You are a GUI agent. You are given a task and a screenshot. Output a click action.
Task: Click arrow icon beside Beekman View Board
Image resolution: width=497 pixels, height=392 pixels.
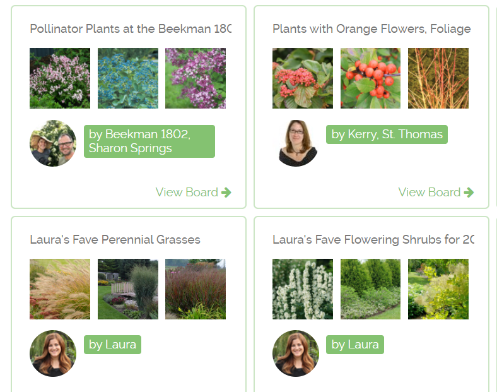click(226, 193)
